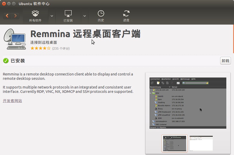
Task: Click the 已安装 status label
Action: tap(18, 61)
